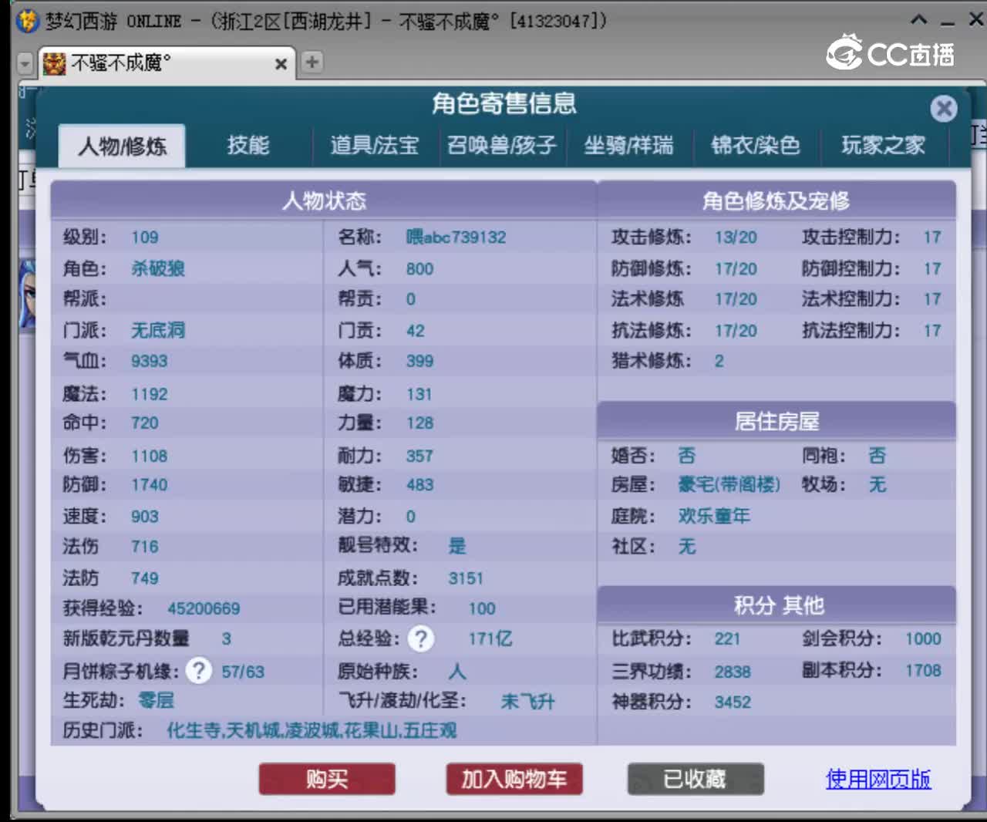
Task: Click the help icon beside 总经验
Action: click(420, 638)
